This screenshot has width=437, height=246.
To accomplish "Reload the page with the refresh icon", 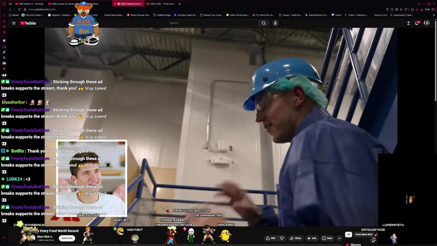I will [x=19, y=10].
